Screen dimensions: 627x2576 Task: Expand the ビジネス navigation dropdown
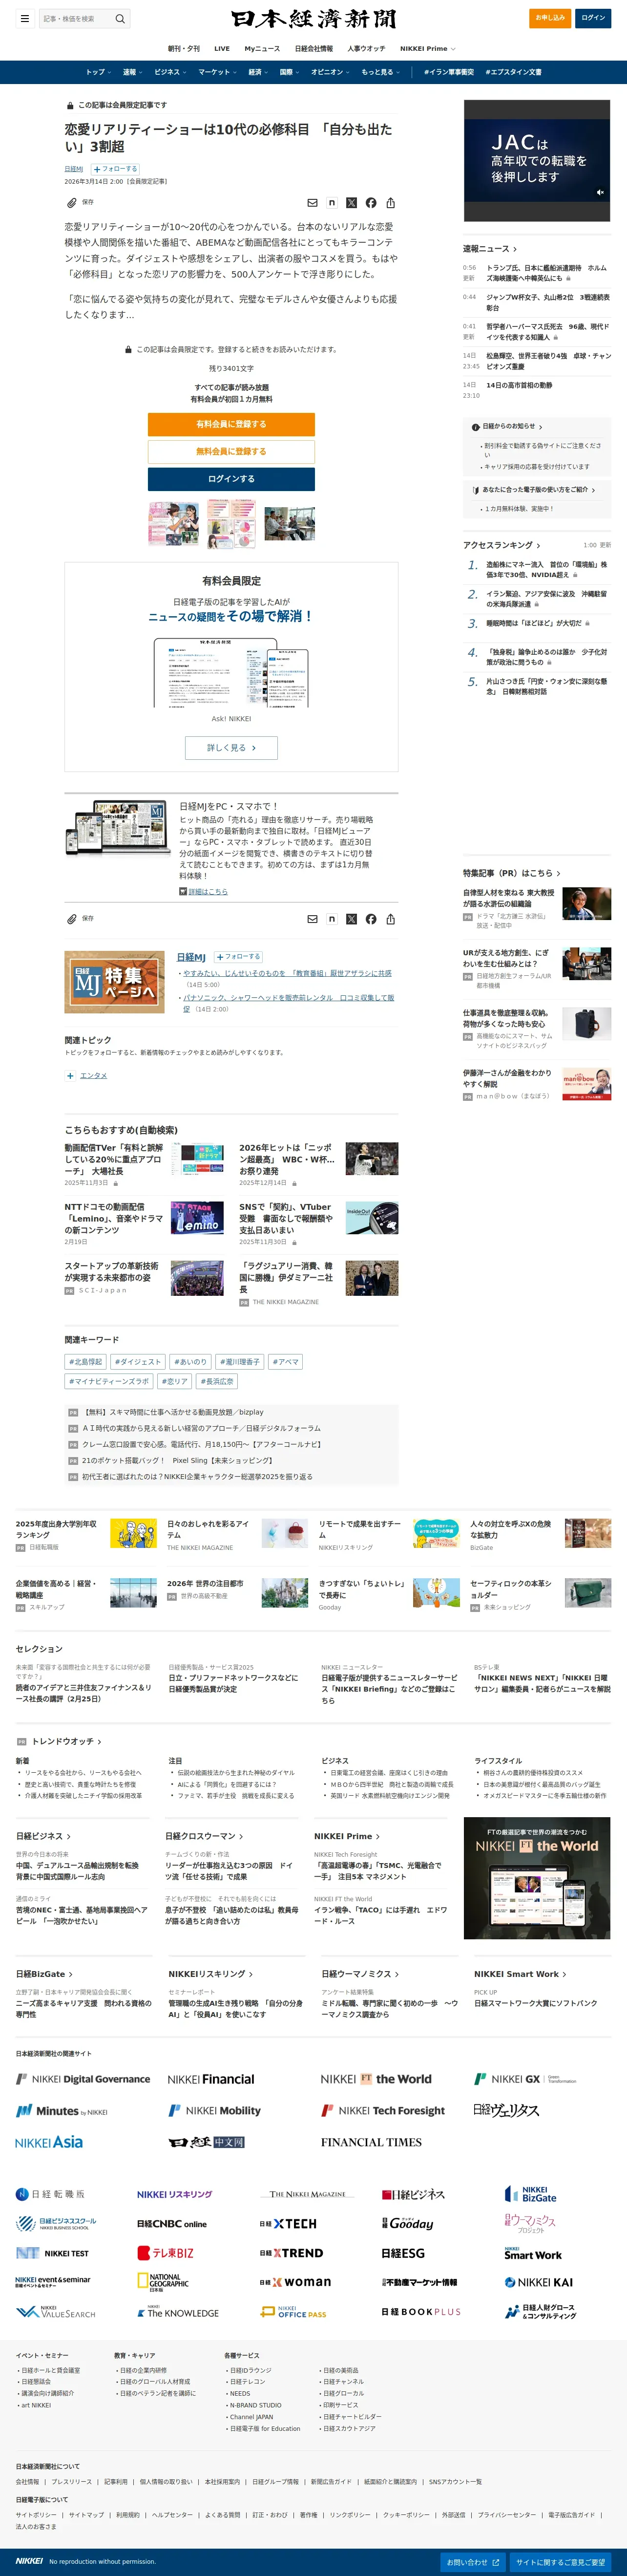click(x=169, y=72)
